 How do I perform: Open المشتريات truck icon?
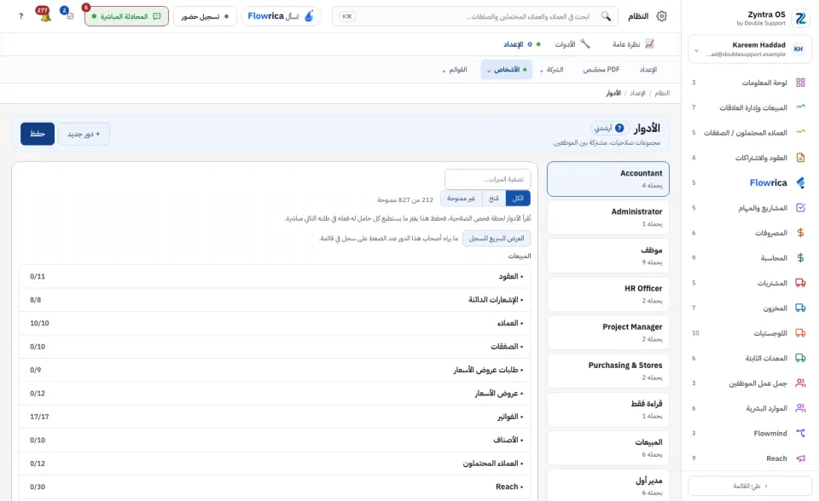pyautogui.click(x=800, y=283)
